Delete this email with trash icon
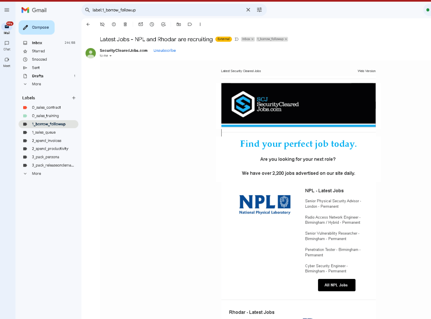This screenshot has width=431, height=319. [x=126, y=24]
